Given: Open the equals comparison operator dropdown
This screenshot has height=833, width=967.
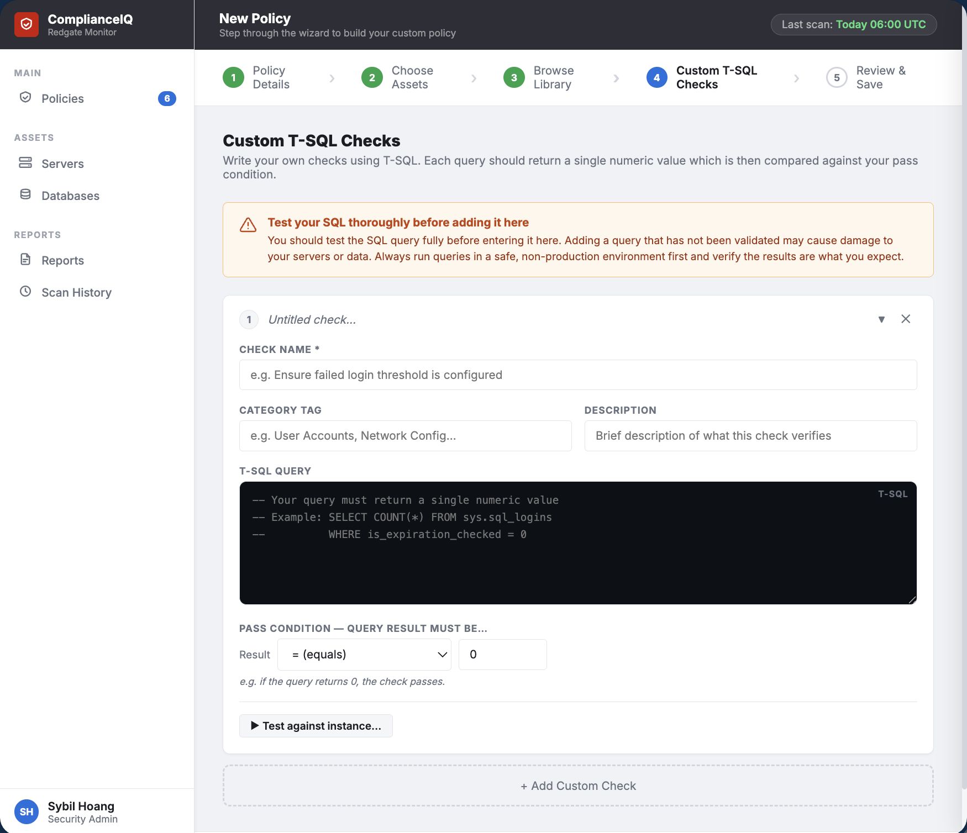Looking at the screenshot, I should (364, 654).
